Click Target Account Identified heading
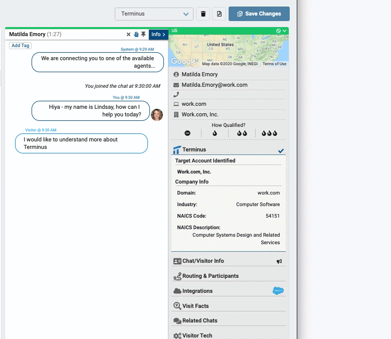Image resolution: width=391 pixels, height=339 pixels. point(205,160)
